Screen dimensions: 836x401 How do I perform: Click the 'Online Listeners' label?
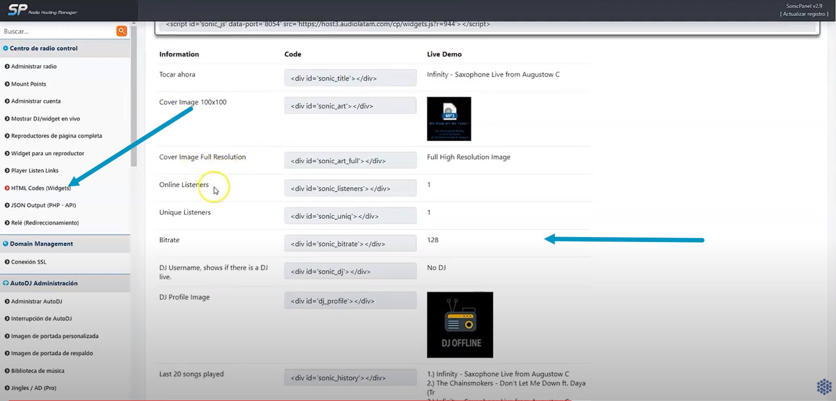tap(184, 184)
